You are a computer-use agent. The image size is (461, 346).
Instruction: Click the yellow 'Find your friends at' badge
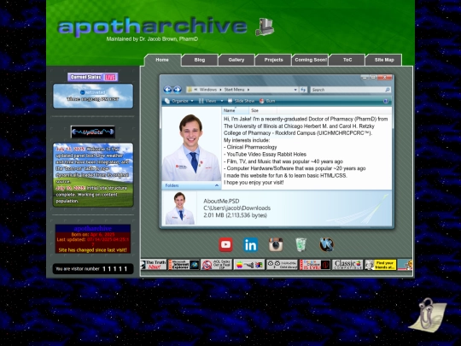click(x=381, y=265)
